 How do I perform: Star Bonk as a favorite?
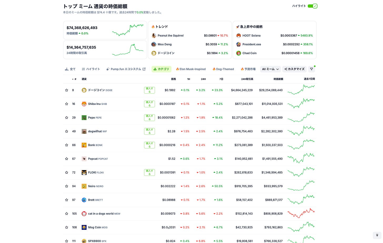point(67,145)
